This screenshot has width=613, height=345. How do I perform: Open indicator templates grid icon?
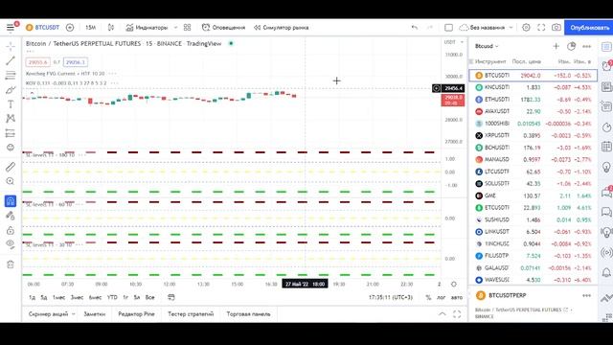[188, 28]
